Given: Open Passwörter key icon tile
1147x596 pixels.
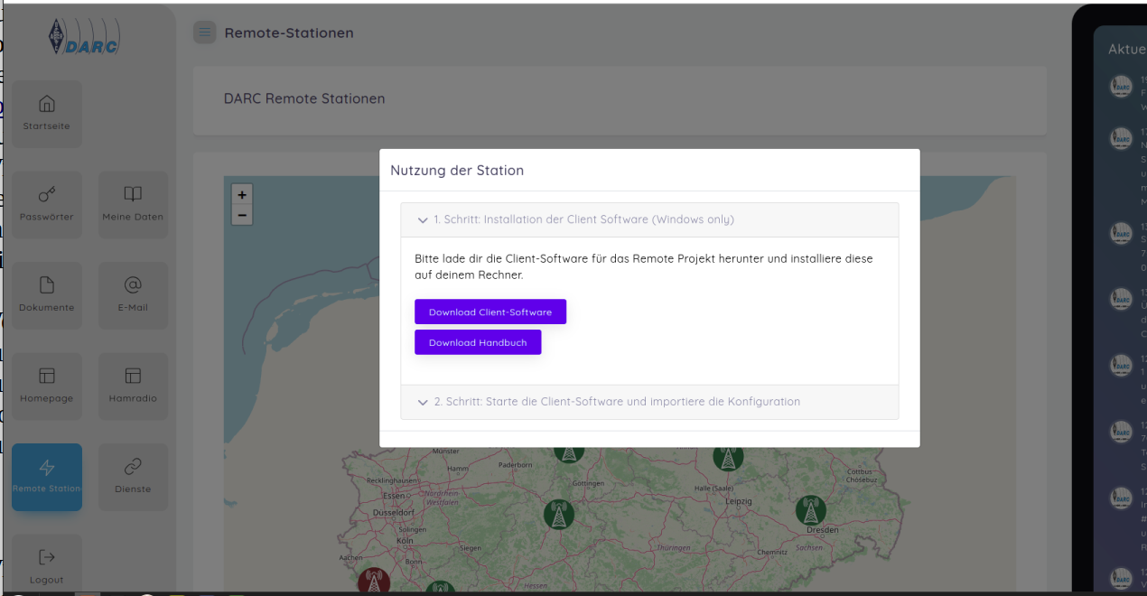Looking at the screenshot, I should tap(47, 205).
